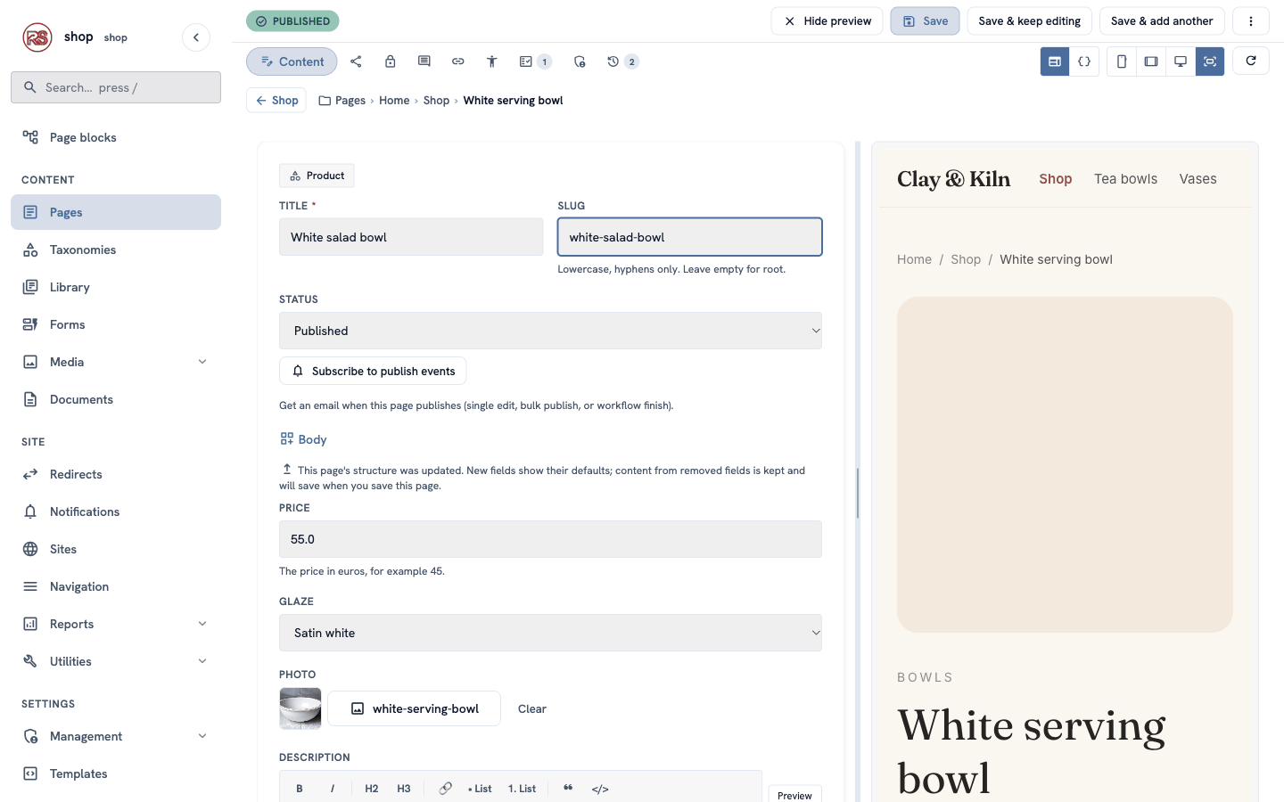Open the share icon tab
The width and height of the screenshot is (1284, 802).
(356, 61)
